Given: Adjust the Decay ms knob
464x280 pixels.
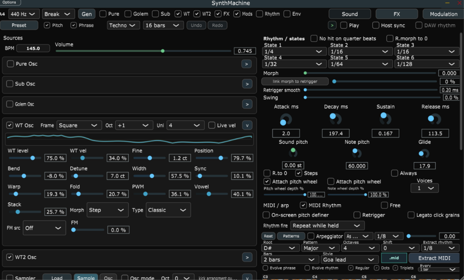Looking at the screenshot, I should (335, 118).
